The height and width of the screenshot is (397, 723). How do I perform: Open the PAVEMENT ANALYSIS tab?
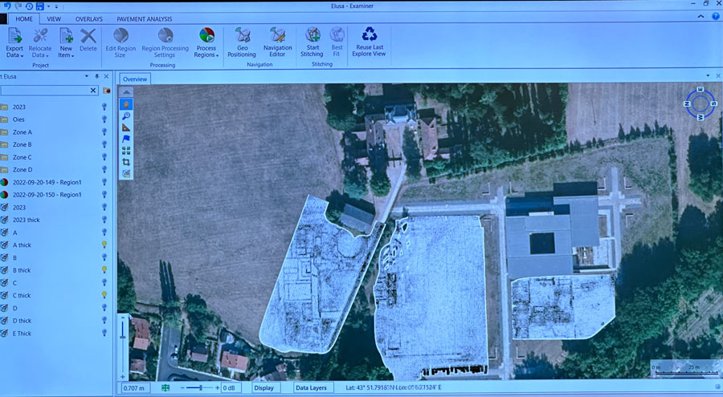tap(145, 18)
